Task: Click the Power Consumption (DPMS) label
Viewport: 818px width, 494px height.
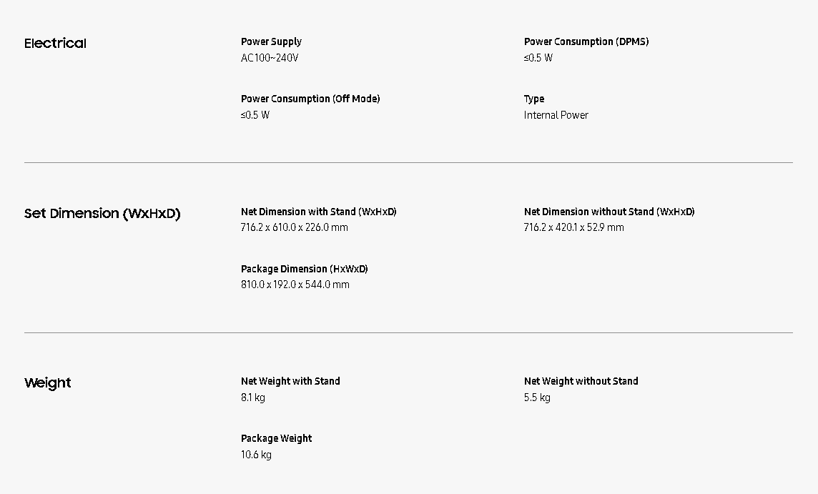Action: pyautogui.click(x=586, y=41)
